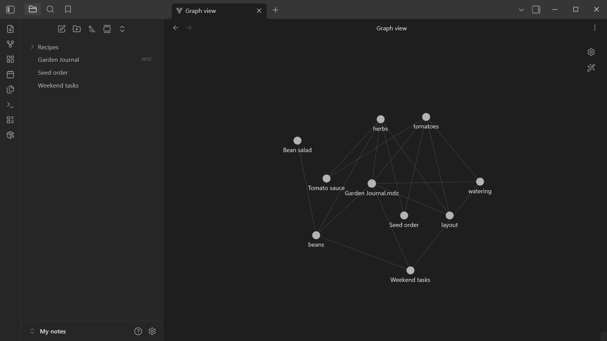Viewport: 607px width, 341px height.
Task: Select the tomatoes graph node
Action: tap(426, 117)
